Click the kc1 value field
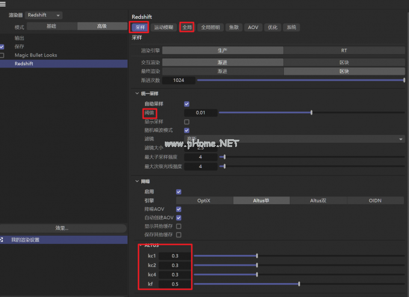Image resolution: width=409 pixels, height=297 pixels. 175,256
